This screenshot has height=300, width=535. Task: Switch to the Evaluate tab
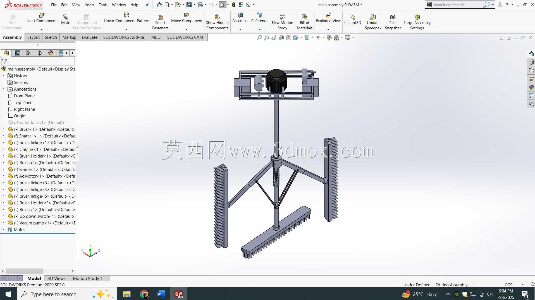coord(90,37)
